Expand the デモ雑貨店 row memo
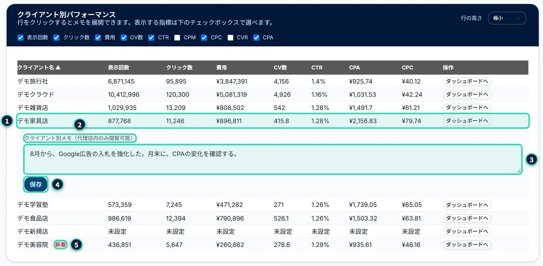The width and height of the screenshot is (543, 266). pos(273,108)
